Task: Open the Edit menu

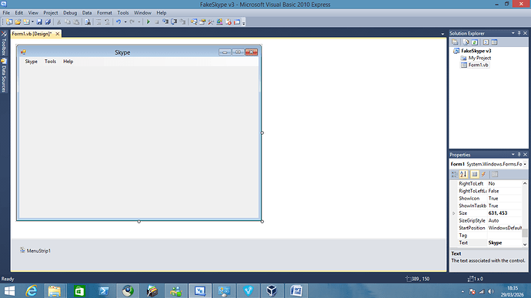Action: (19, 13)
